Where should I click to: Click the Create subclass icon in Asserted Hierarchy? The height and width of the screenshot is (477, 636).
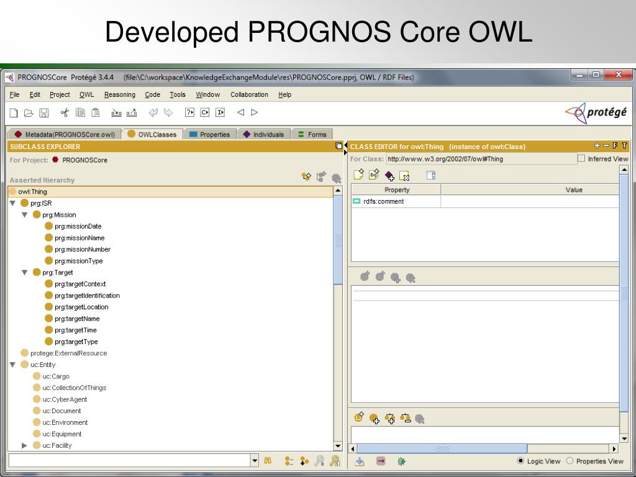306,176
